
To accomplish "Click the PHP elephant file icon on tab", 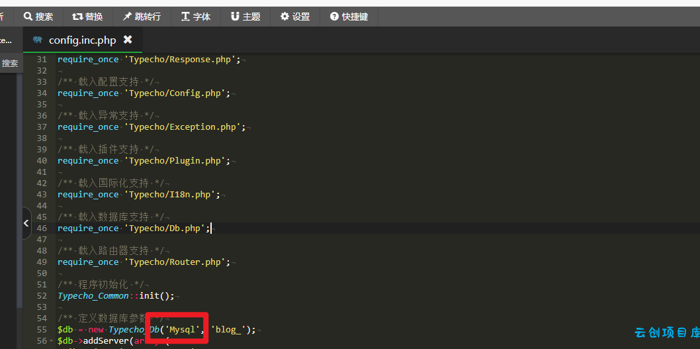I will (x=38, y=40).
